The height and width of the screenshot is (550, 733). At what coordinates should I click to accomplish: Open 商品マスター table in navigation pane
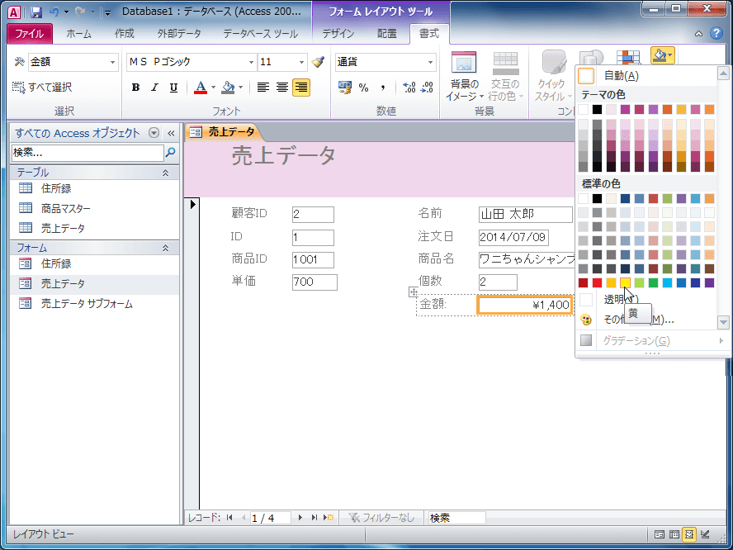click(x=66, y=209)
